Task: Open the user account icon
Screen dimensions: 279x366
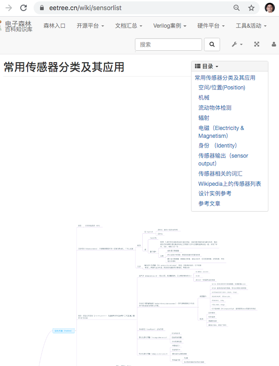Action: [x=274, y=44]
